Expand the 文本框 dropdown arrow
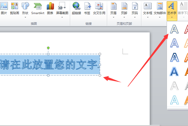Image resolution: width=188 pixels, height=126 pixels. [148, 17]
